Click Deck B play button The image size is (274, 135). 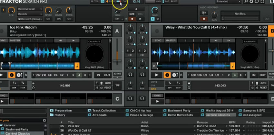tap(157, 75)
